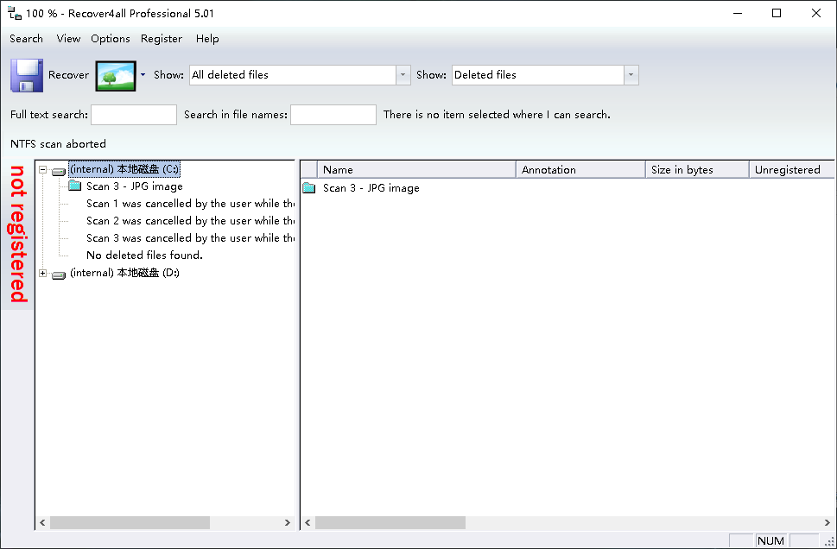
Task: Open the 'Deleted files' Show dropdown
Action: (631, 75)
